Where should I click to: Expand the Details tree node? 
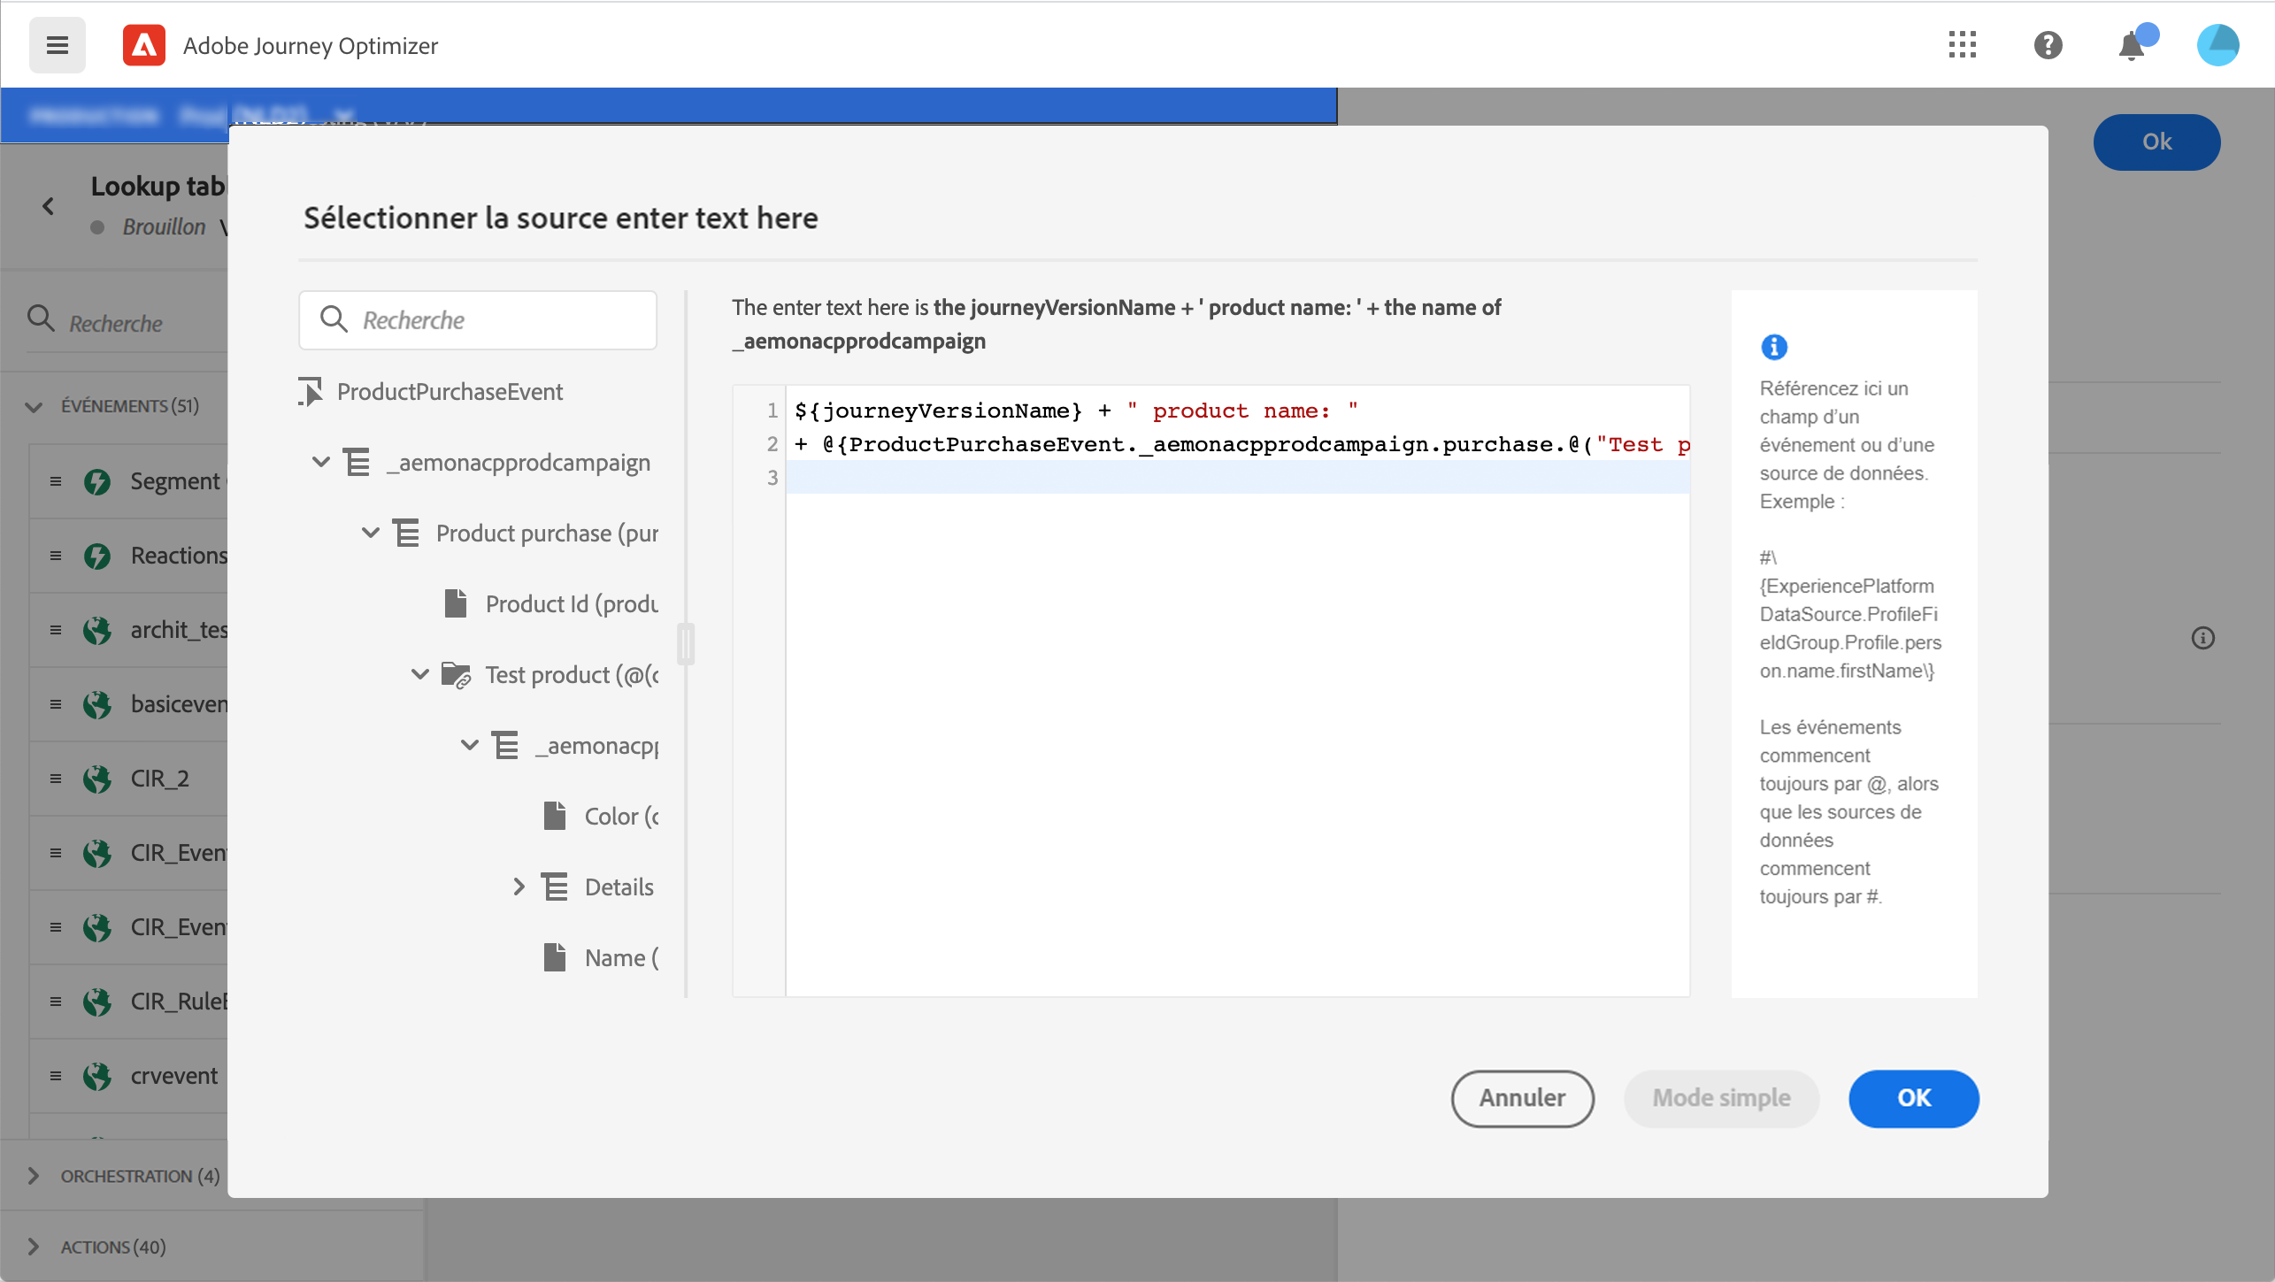tap(519, 887)
